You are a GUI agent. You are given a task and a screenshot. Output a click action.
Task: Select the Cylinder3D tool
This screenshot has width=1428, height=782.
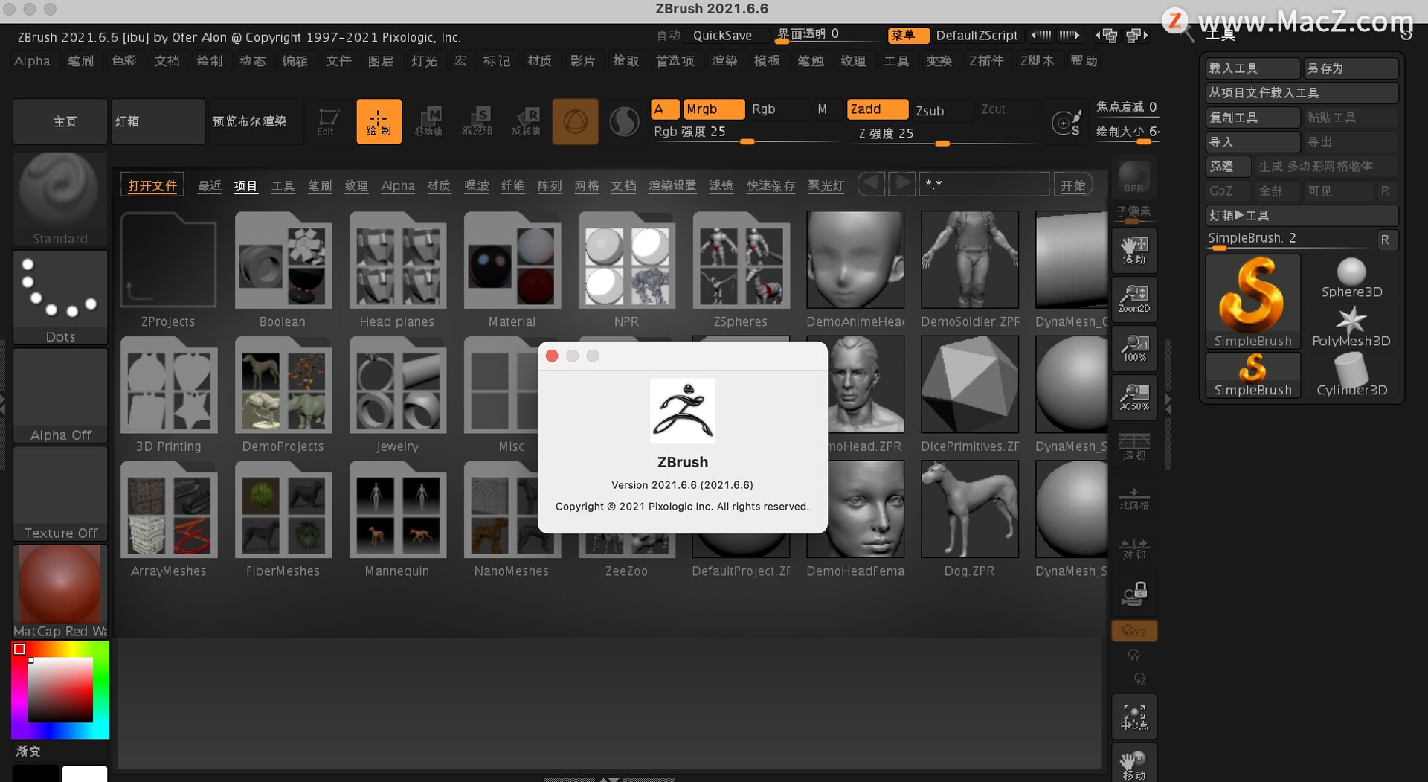(x=1351, y=376)
